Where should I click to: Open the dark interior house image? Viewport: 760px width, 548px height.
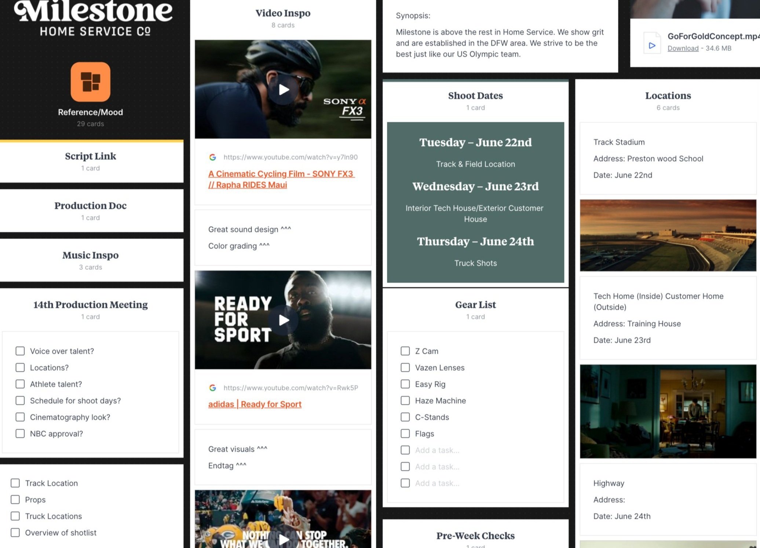tap(668, 411)
